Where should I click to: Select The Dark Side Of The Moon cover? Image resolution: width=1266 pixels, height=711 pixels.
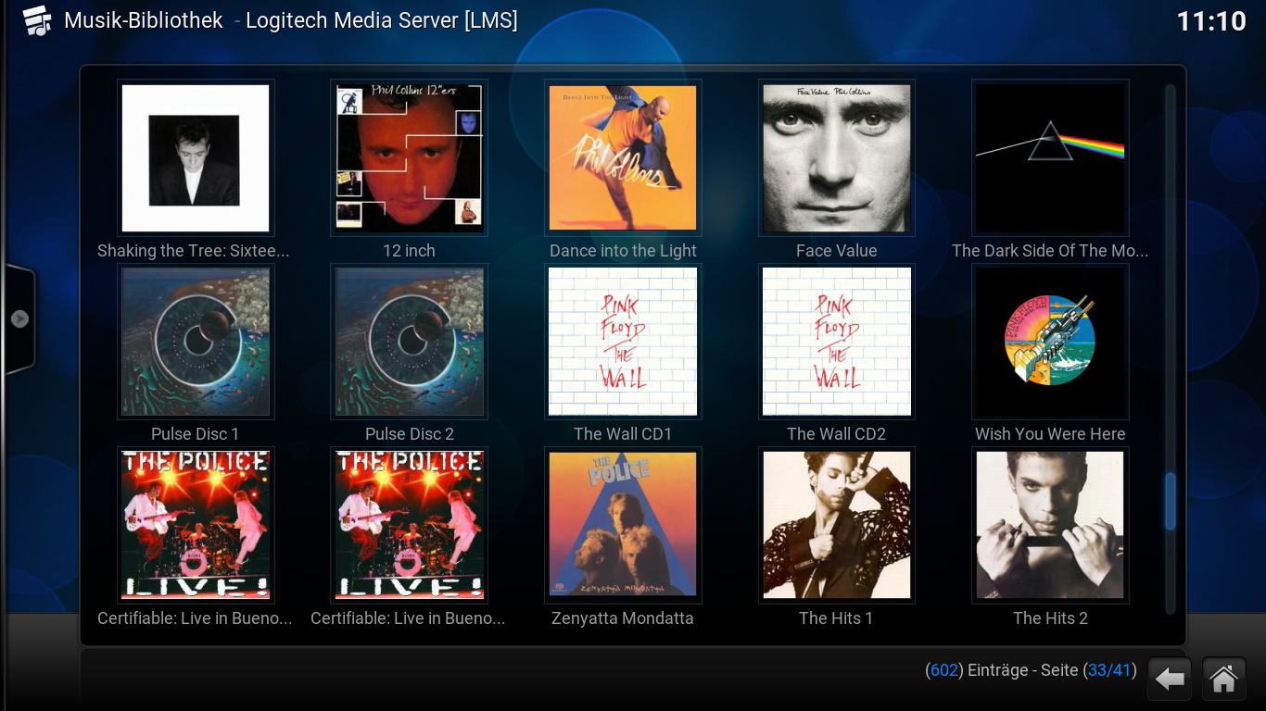[1050, 158]
